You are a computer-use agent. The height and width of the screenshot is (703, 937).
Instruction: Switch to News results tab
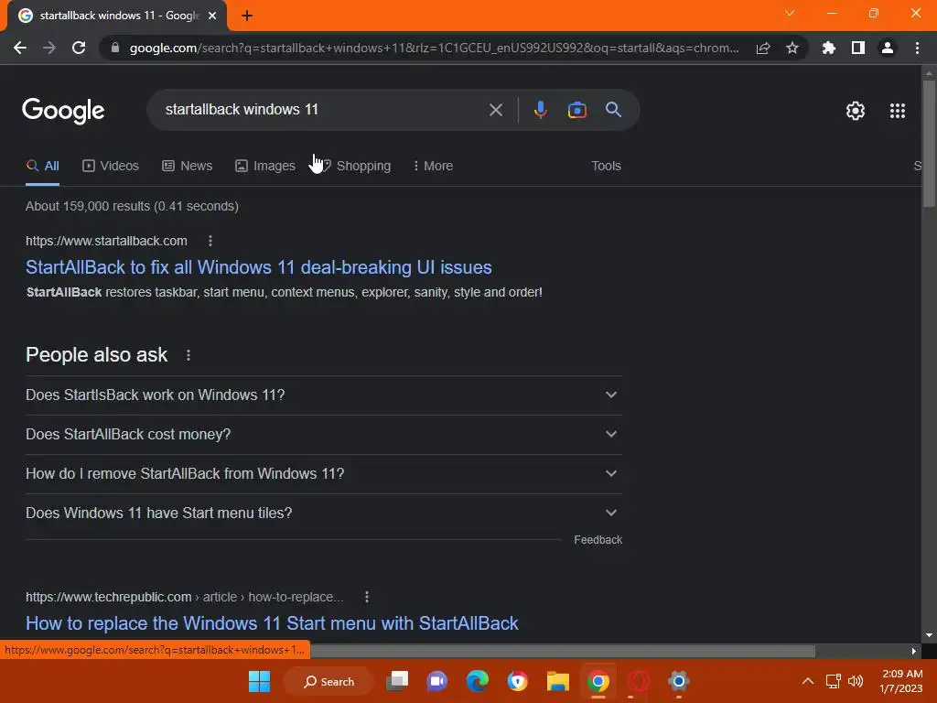click(x=187, y=166)
